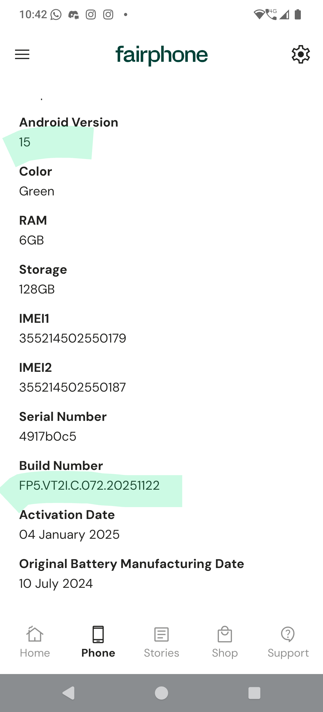Screen dimensions: 323x712
Task: Tap the Home tab icon
Action: [35, 634]
